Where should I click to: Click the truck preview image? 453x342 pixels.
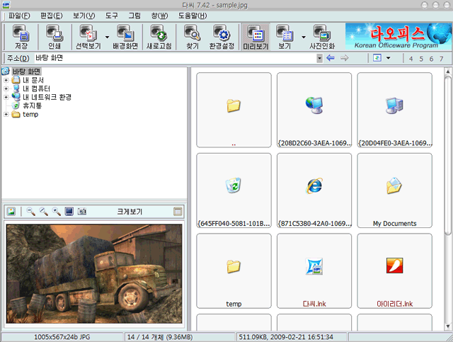94,273
